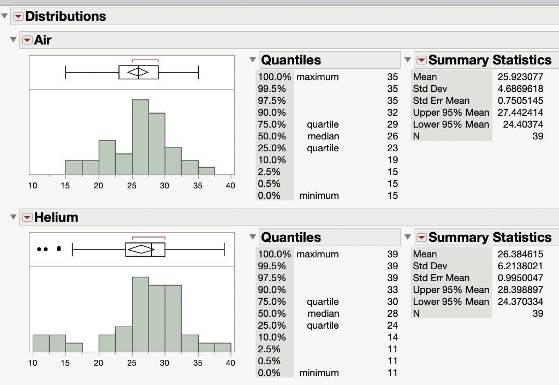Click the Air Quantiles disclosure control
This screenshot has width=559, height=385.
(x=252, y=60)
